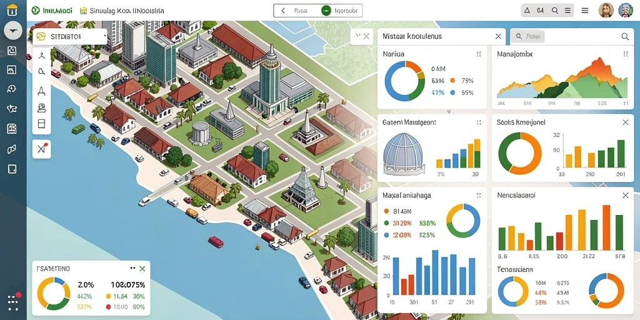Viewport: 640px width, 320px height.
Task: Click the dome thumbnail in Gasem Maralgeon
Action: [x=404, y=154]
